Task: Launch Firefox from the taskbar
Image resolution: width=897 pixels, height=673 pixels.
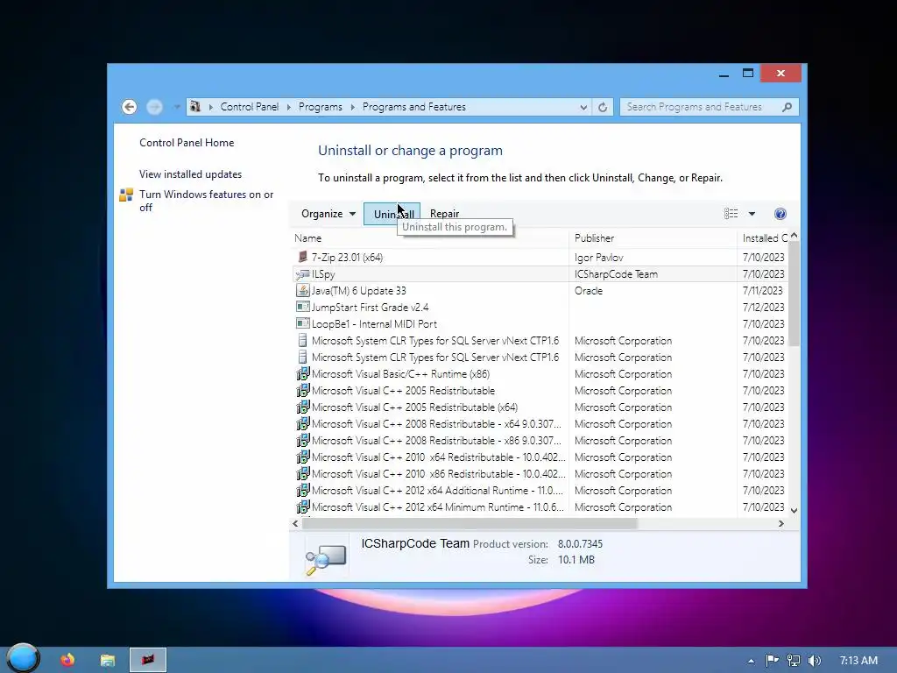Action: (67, 660)
